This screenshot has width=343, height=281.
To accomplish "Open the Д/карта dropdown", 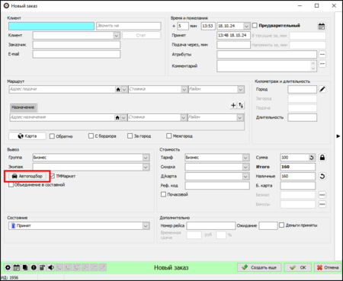I will pyautogui.click(x=245, y=176).
